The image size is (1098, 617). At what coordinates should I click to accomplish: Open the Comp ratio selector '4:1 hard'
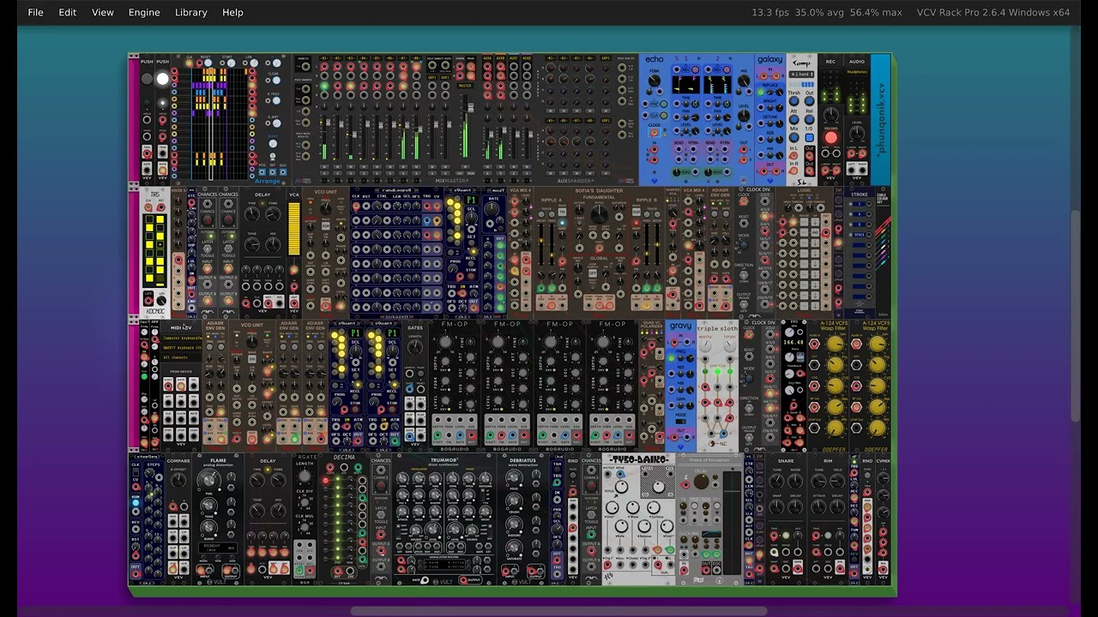tap(801, 75)
